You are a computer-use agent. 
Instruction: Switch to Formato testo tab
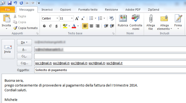pyautogui.click(x=88, y=10)
